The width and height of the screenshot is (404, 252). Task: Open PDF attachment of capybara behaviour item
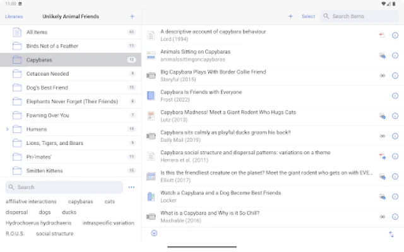[382, 35]
